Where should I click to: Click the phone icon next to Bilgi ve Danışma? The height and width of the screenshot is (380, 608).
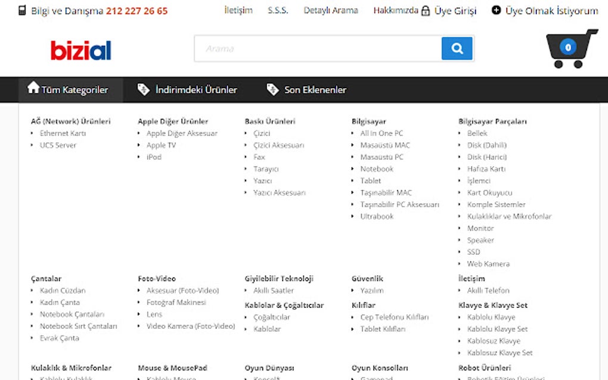22,10
